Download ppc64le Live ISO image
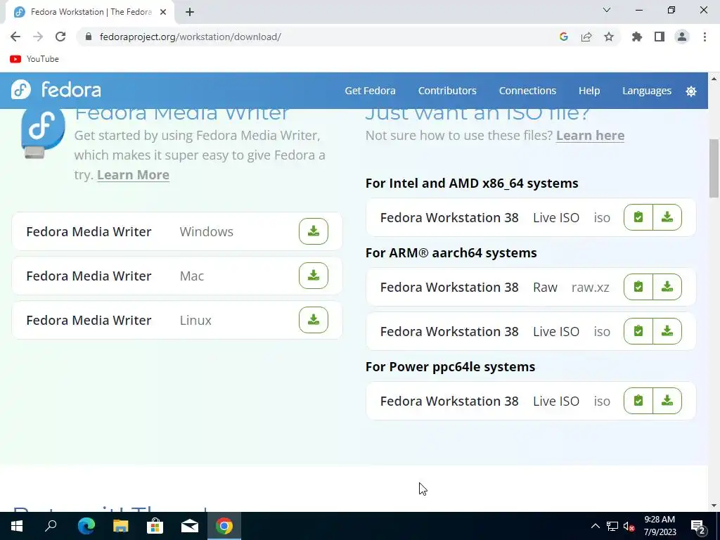The width and height of the screenshot is (720, 540). [667, 401]
